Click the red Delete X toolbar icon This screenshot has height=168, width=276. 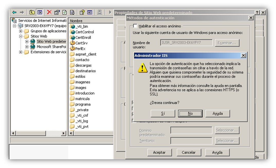coord(49,12)
